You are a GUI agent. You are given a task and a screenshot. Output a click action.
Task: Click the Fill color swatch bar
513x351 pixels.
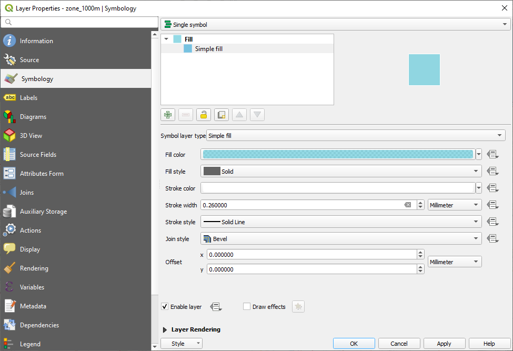337,155
